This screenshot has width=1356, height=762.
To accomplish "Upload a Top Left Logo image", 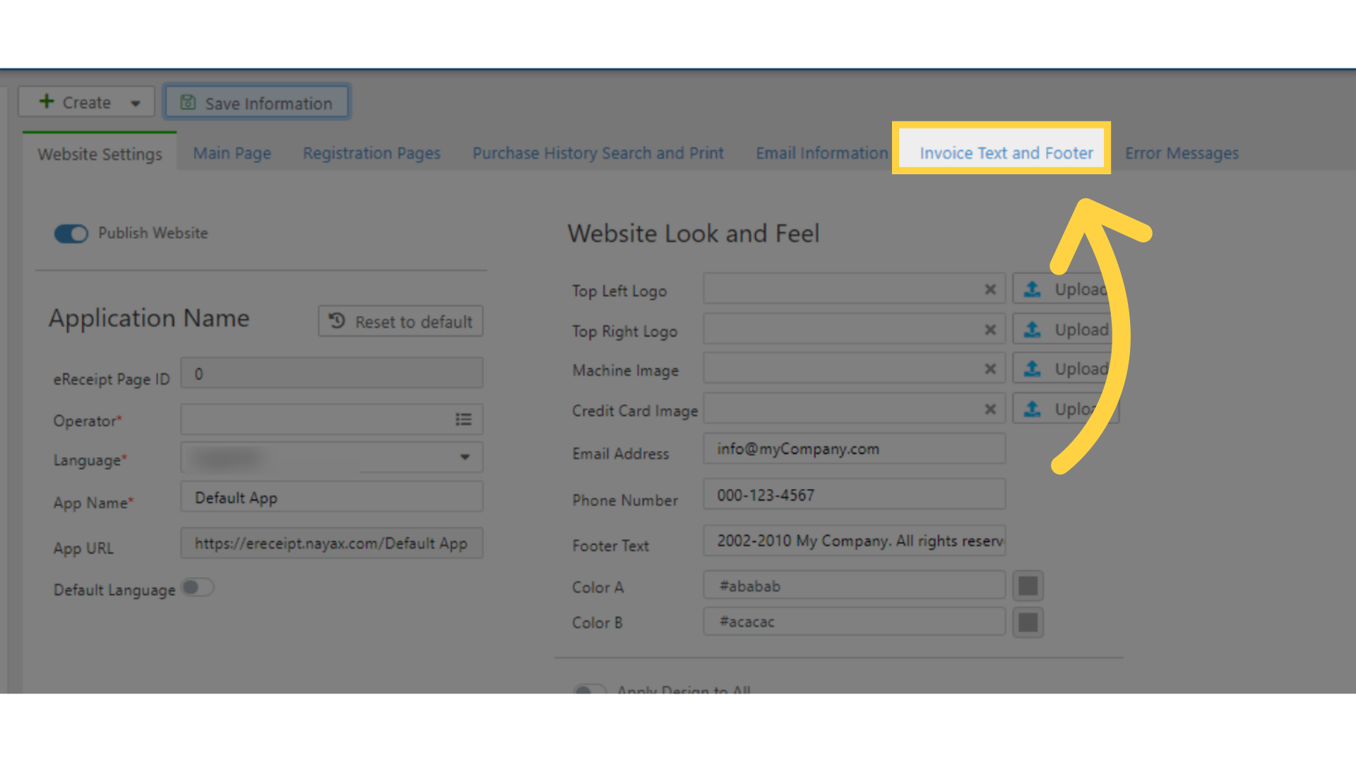I will click(x=1066, y=289).
